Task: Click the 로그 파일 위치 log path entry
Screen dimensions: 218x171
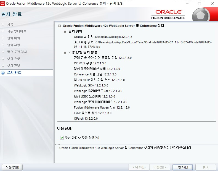Action: click(143, 44)
